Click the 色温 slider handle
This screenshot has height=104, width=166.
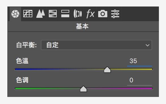(107, 70)
